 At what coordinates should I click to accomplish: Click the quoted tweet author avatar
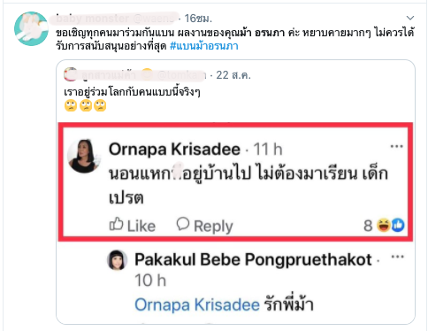(x=71, y=74)
